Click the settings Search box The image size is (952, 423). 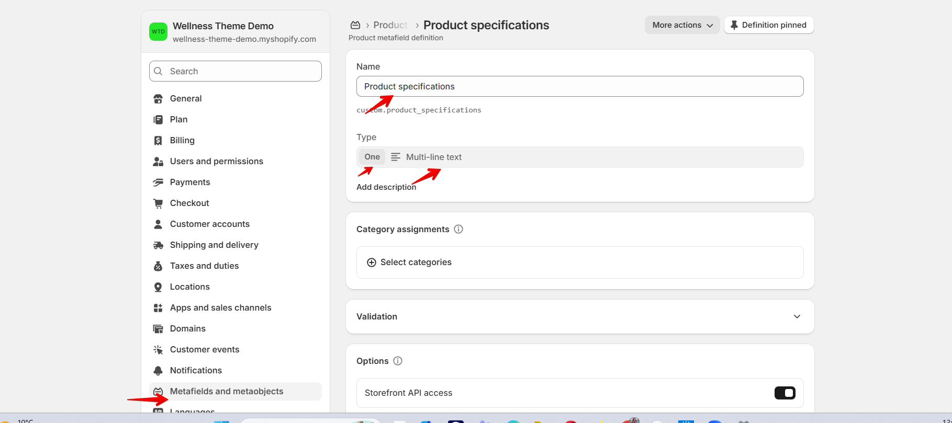click(236, 71)
